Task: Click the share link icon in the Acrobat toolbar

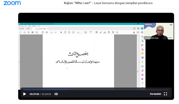Action: (x=134, y=32)
